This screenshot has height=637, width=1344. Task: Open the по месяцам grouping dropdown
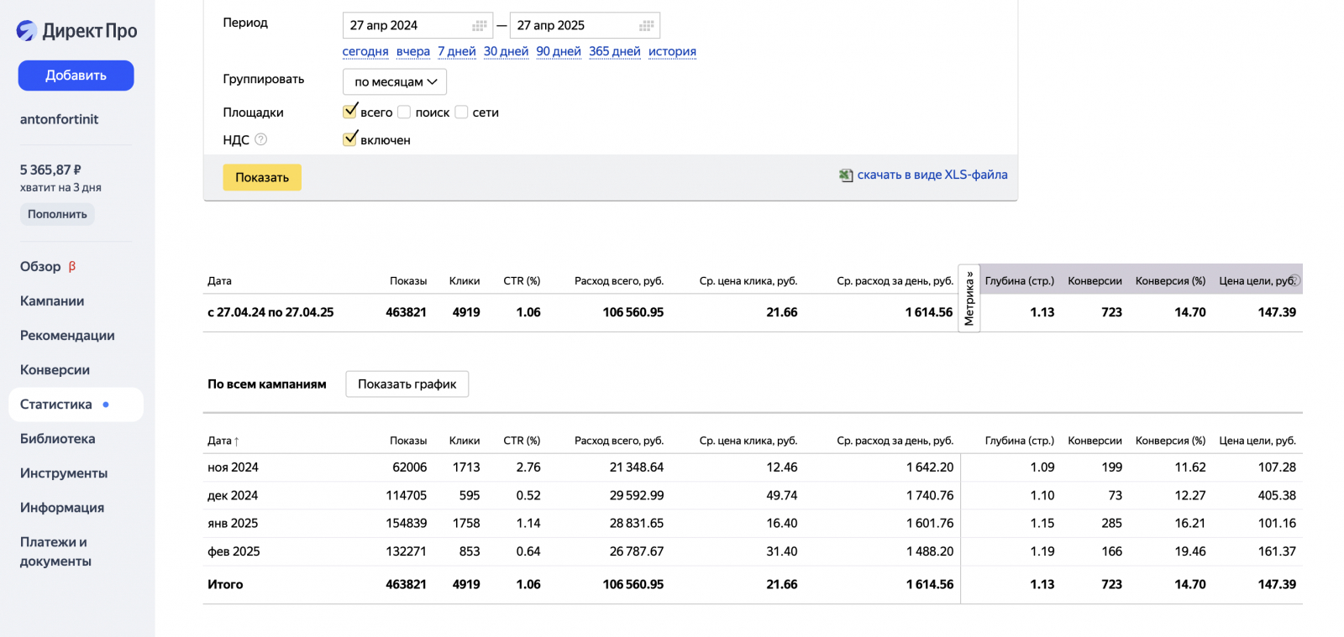coord(395,81)
